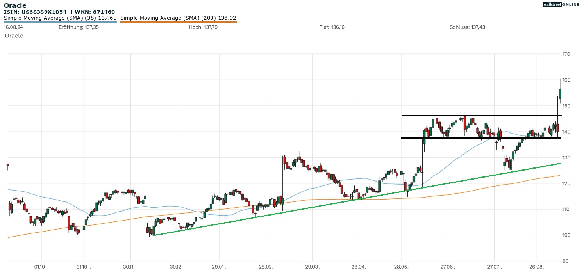This screenshot has height=269, width=582.
Task: Click the 29.03. date axis label
Action: click(312, 267)
